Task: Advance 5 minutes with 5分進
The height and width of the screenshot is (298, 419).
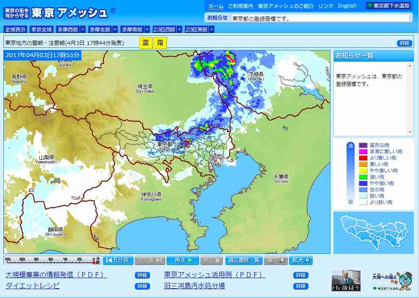Action: (x=150, y=260)
